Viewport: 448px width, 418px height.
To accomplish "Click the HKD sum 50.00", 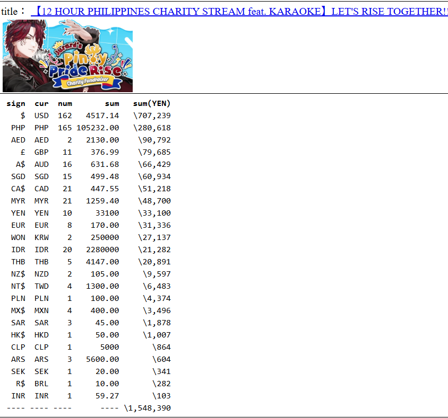I will pyautogui.click(x=107, y=335).
